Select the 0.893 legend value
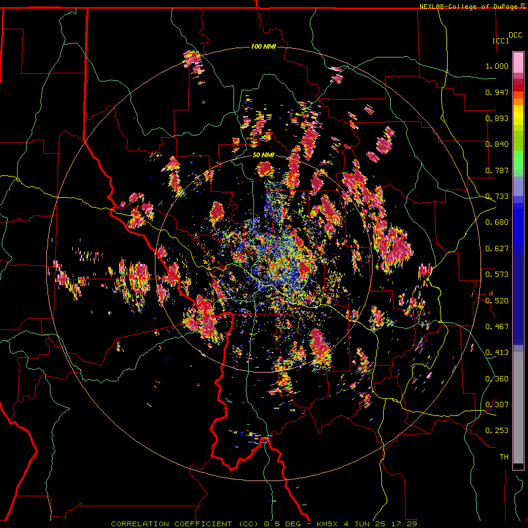 [x=497, y=118]
